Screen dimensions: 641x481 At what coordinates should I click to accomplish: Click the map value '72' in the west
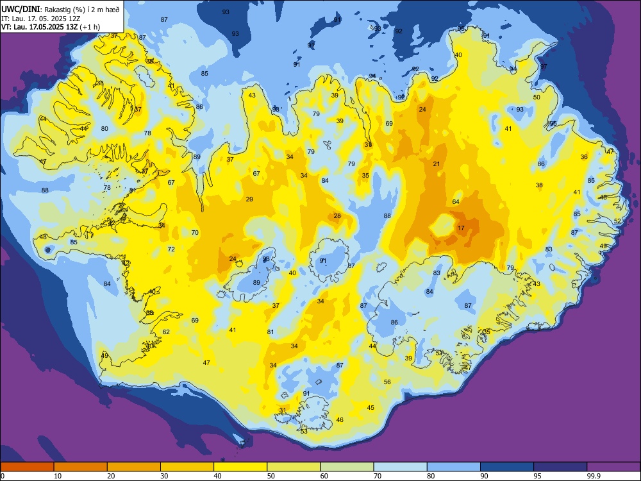click(171, 249)
